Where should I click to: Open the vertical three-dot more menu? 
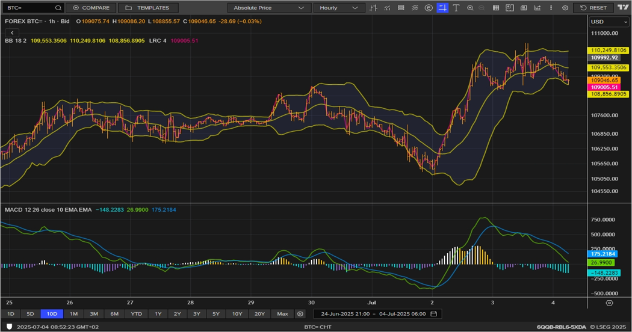[x=551, y=8]
